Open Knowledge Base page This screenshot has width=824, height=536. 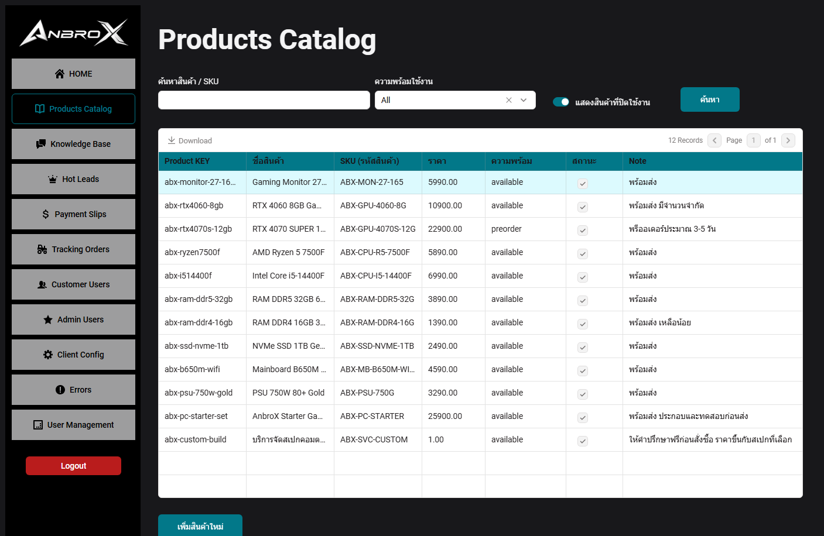coord(73,144)
